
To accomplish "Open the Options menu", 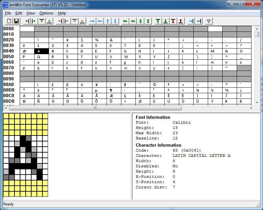I will pyautogui.click(x=46, y=13).
